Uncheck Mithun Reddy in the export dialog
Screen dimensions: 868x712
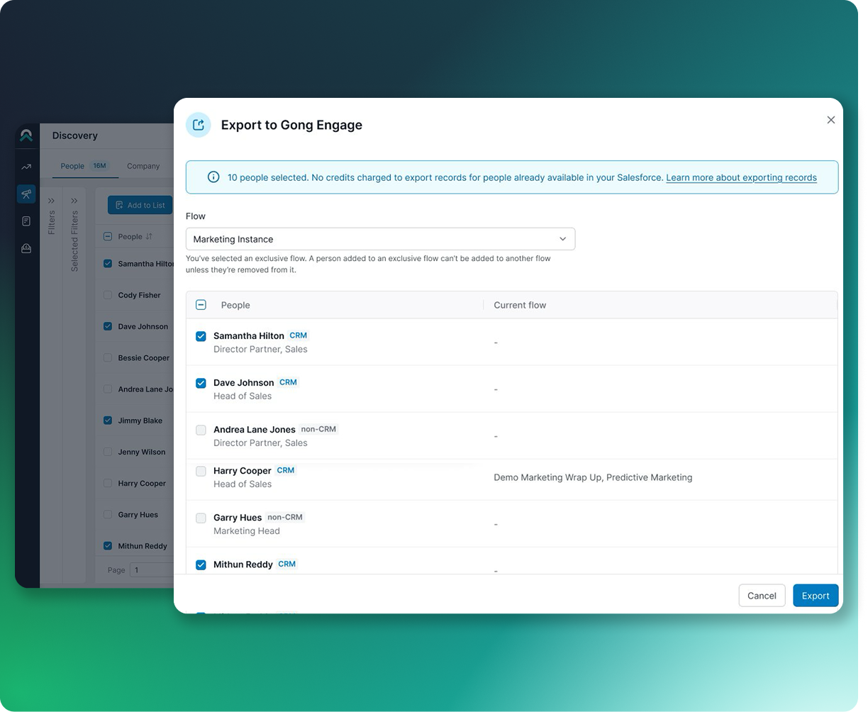(201, 564)
